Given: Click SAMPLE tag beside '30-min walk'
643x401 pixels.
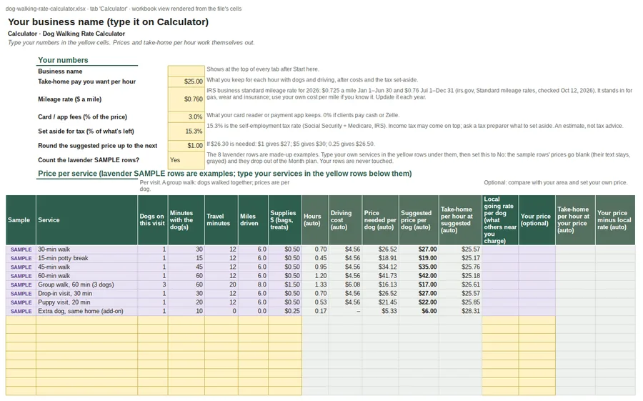Looking at the screenshot, I should coord(21,249).
